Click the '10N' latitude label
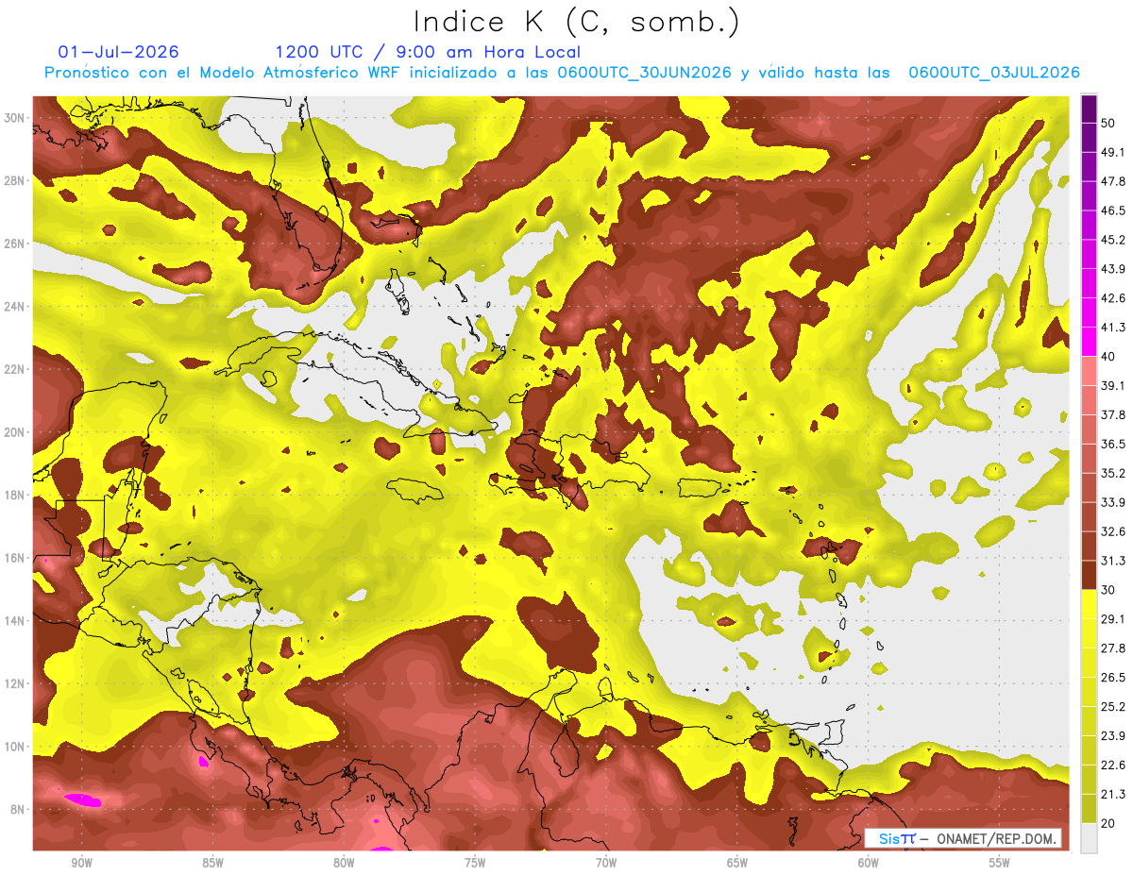 pos(15,747)
